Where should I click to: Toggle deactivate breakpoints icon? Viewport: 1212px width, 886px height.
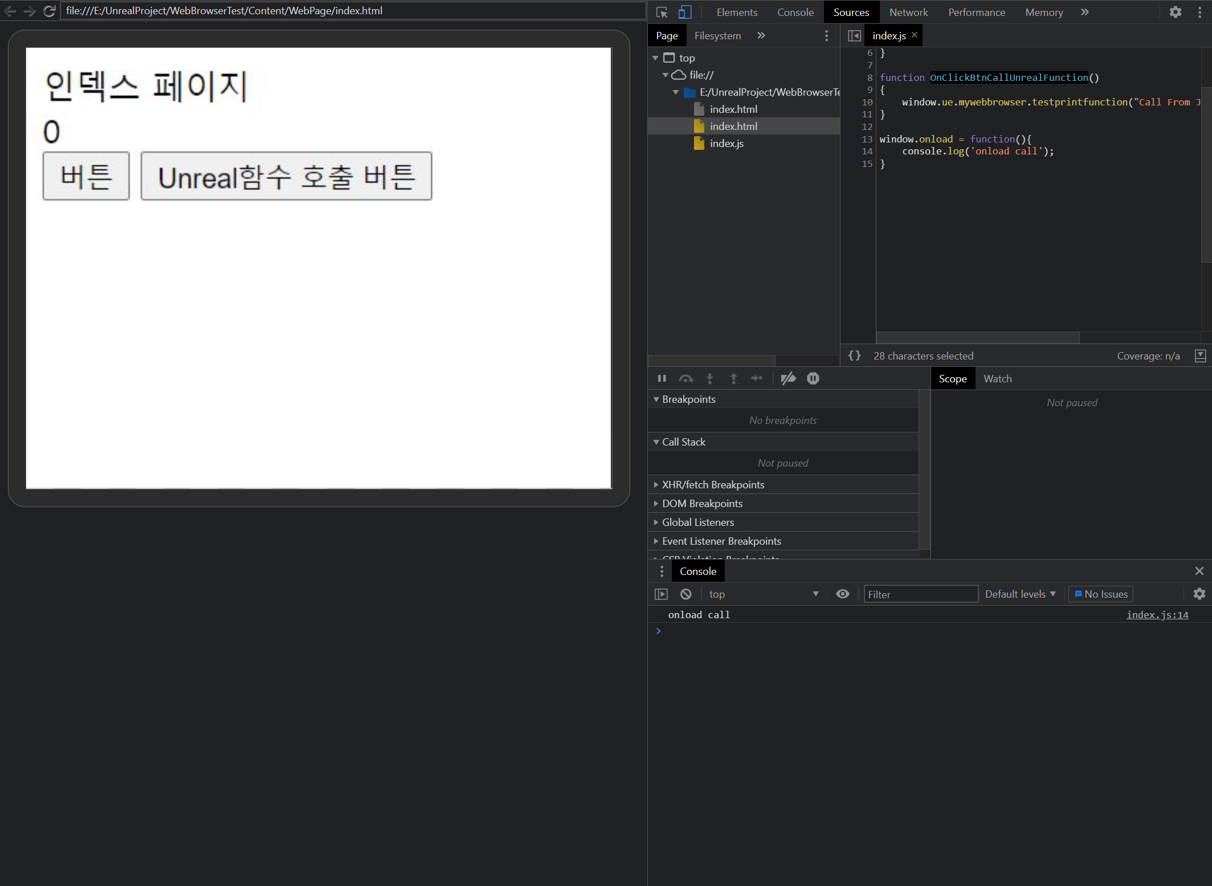[x=788, y=378]
